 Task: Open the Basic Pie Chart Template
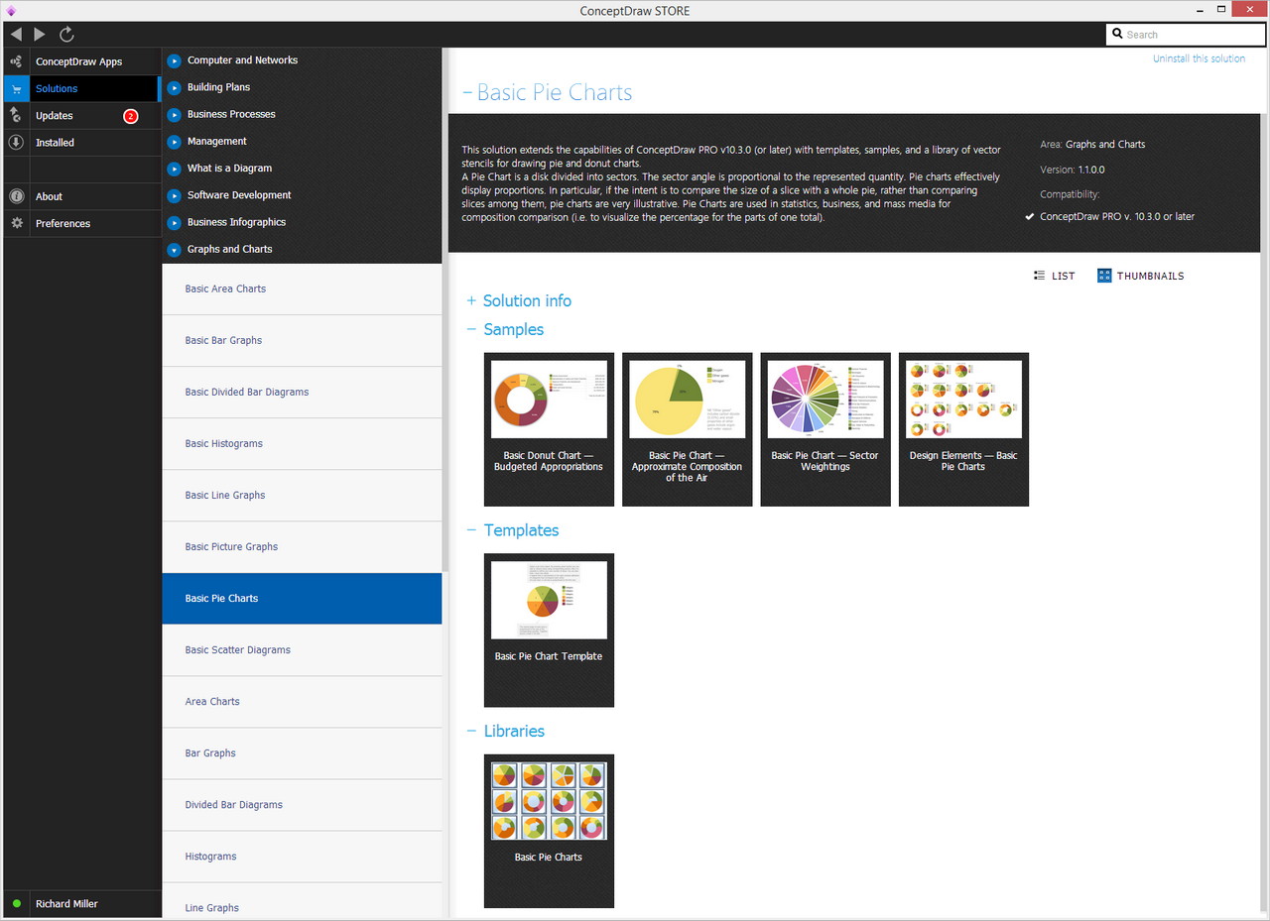[549, 631]
